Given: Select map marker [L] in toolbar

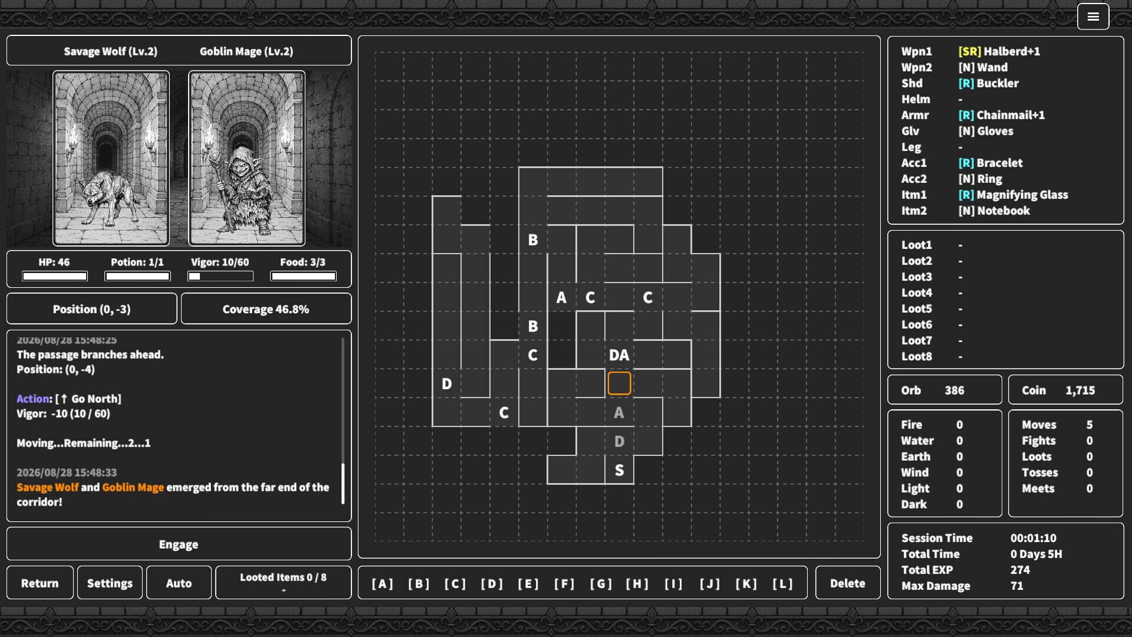Looking at the screenshot, I should coord(783,583).
